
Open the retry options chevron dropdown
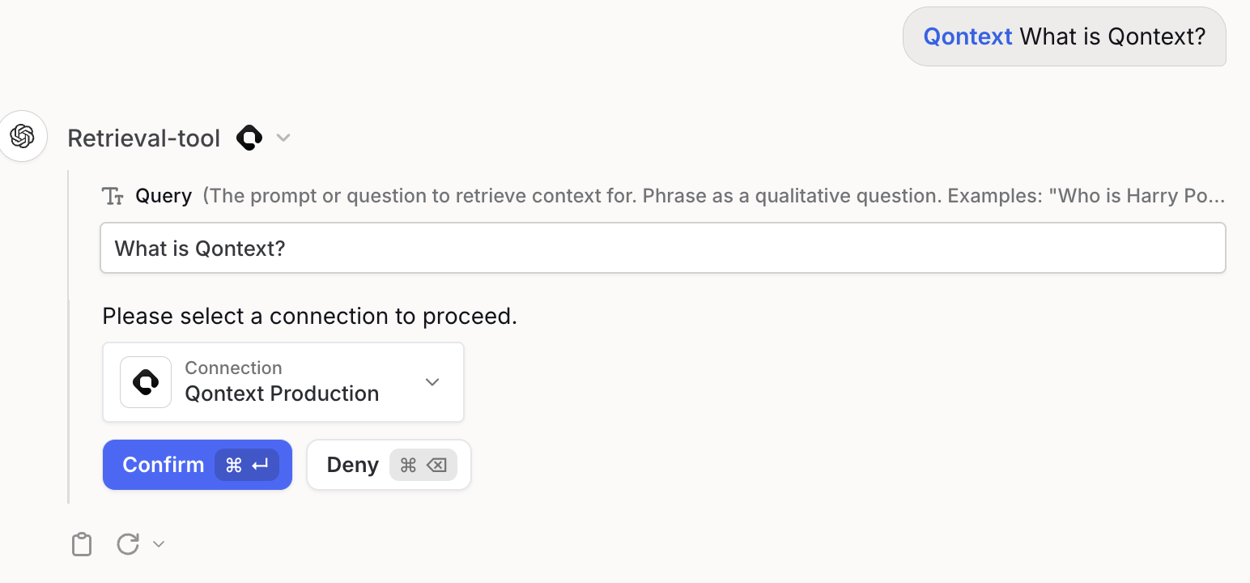(x=157, y=543)
